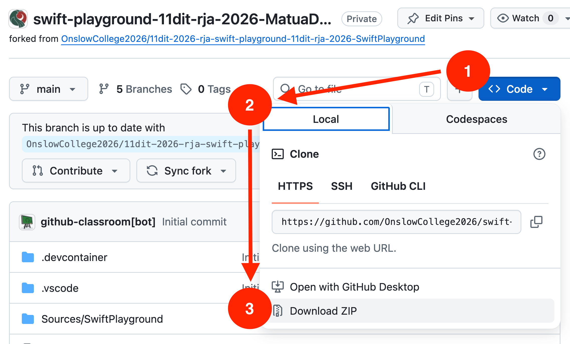Viewport: 570px width, 344px height.
Task: Click the branch icon beside 5 Branches
Action: pyautogui.click(x=104, y=89)
